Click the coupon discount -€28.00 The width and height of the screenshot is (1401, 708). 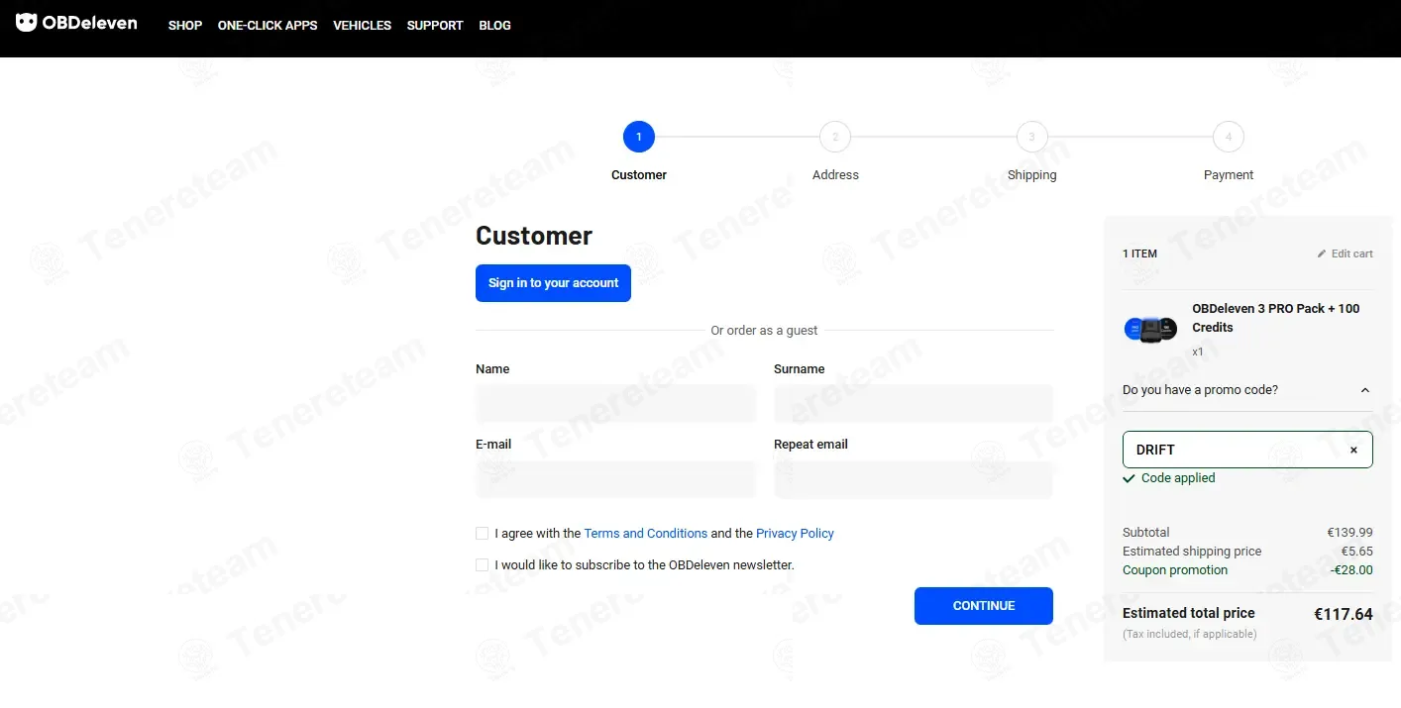click(1351, 570)
